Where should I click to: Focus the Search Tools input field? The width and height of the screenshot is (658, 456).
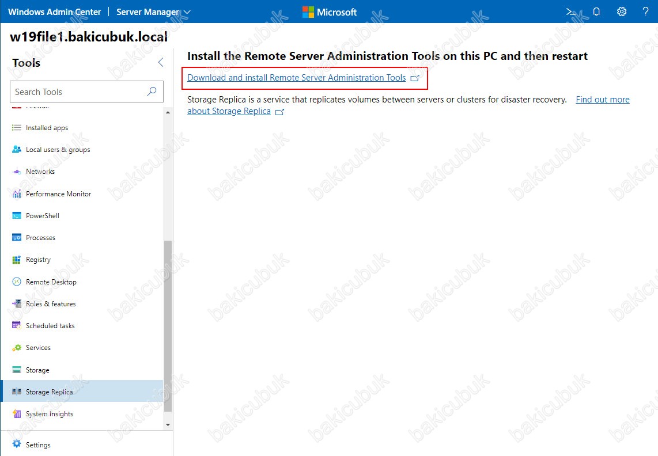[86, 92]
